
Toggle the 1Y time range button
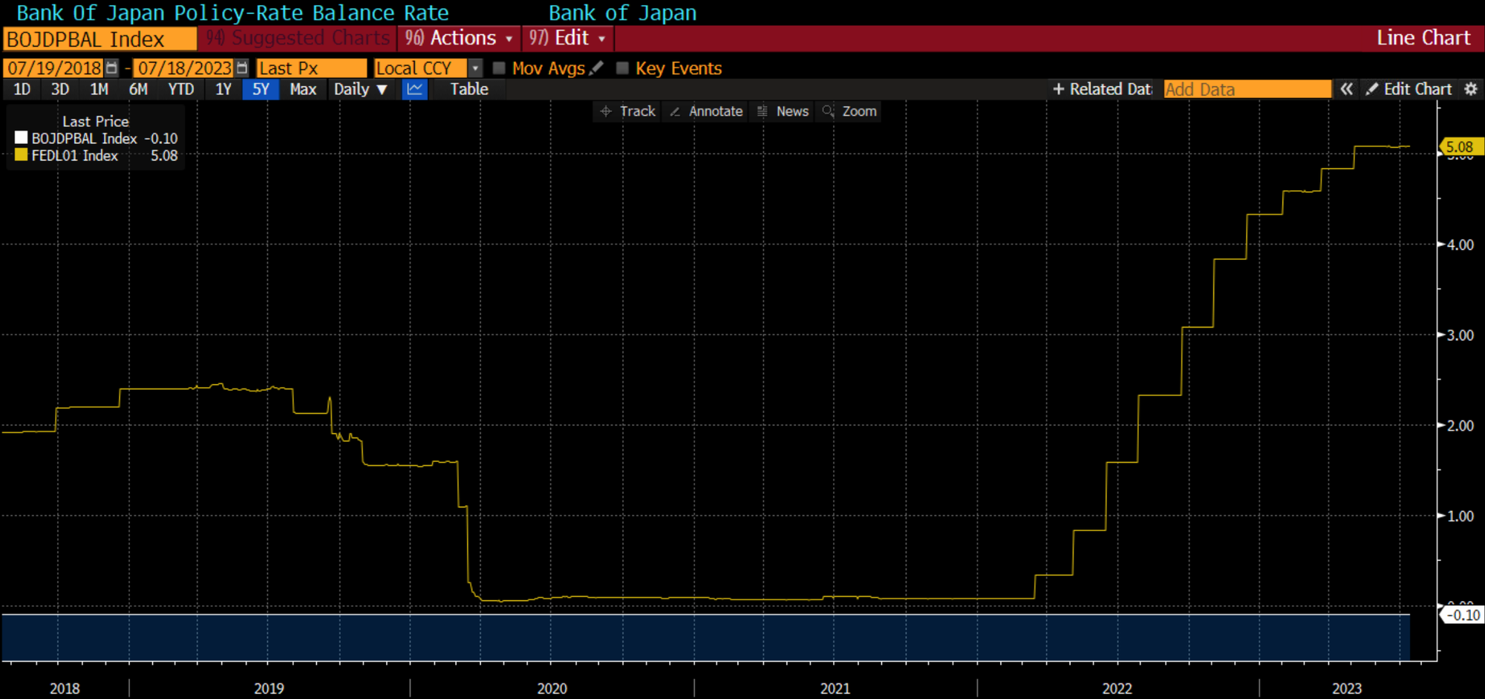pos(223,89)
